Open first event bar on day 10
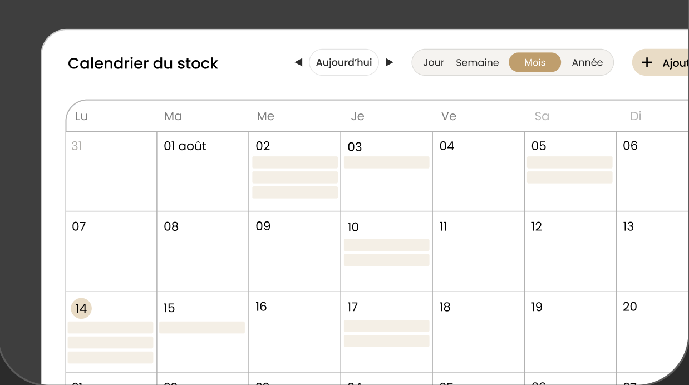This screenshot has width=689, height=385. (386, 245)
